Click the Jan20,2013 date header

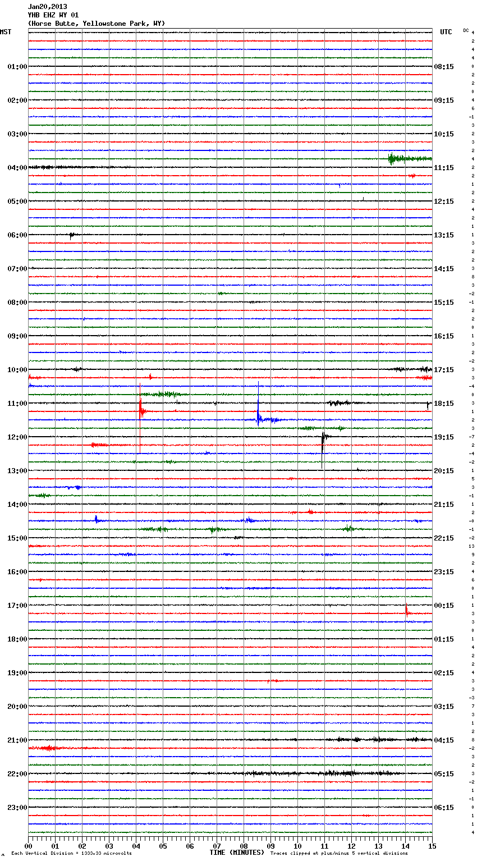(x=47, y=7)
